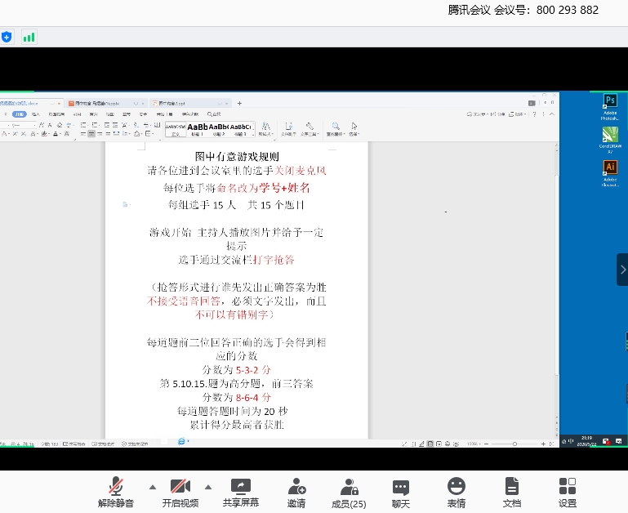Show the 成员(25) participants list

click(349, 492)
